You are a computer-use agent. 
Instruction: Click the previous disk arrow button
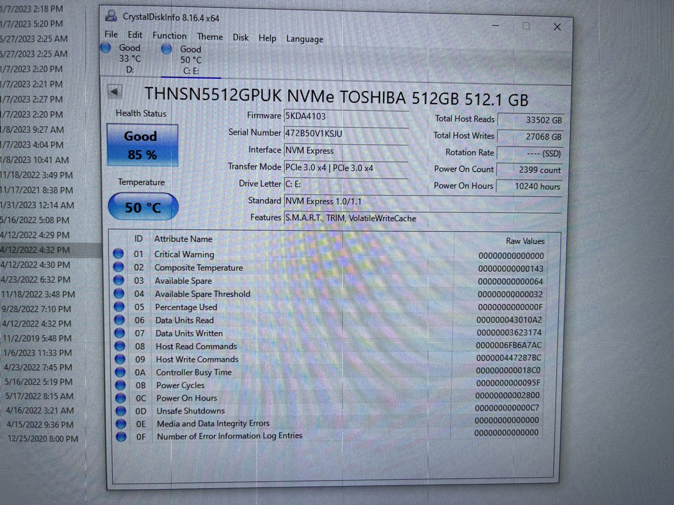115,91
